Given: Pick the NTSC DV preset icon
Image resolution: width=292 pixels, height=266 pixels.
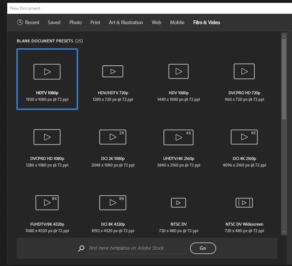Looking at the screenshot, I should point(178,203).
